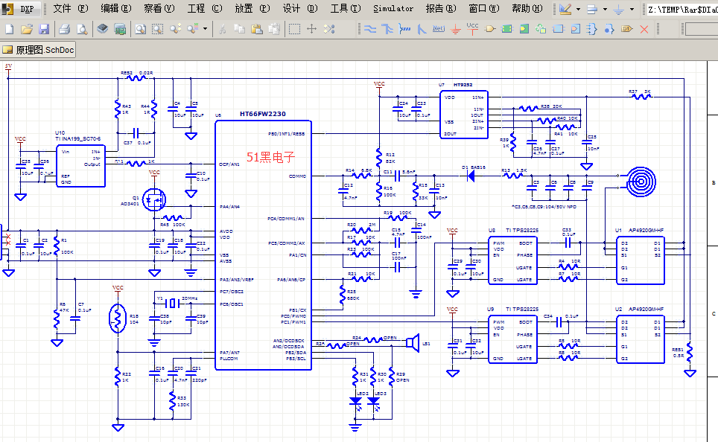Open an existing document via folder icon
The image size is (718, 442).
[x=27, y=29]
